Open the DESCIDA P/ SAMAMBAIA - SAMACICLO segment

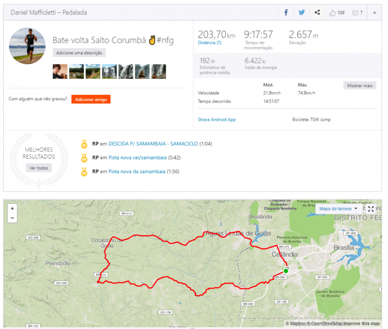coord(153,144)
